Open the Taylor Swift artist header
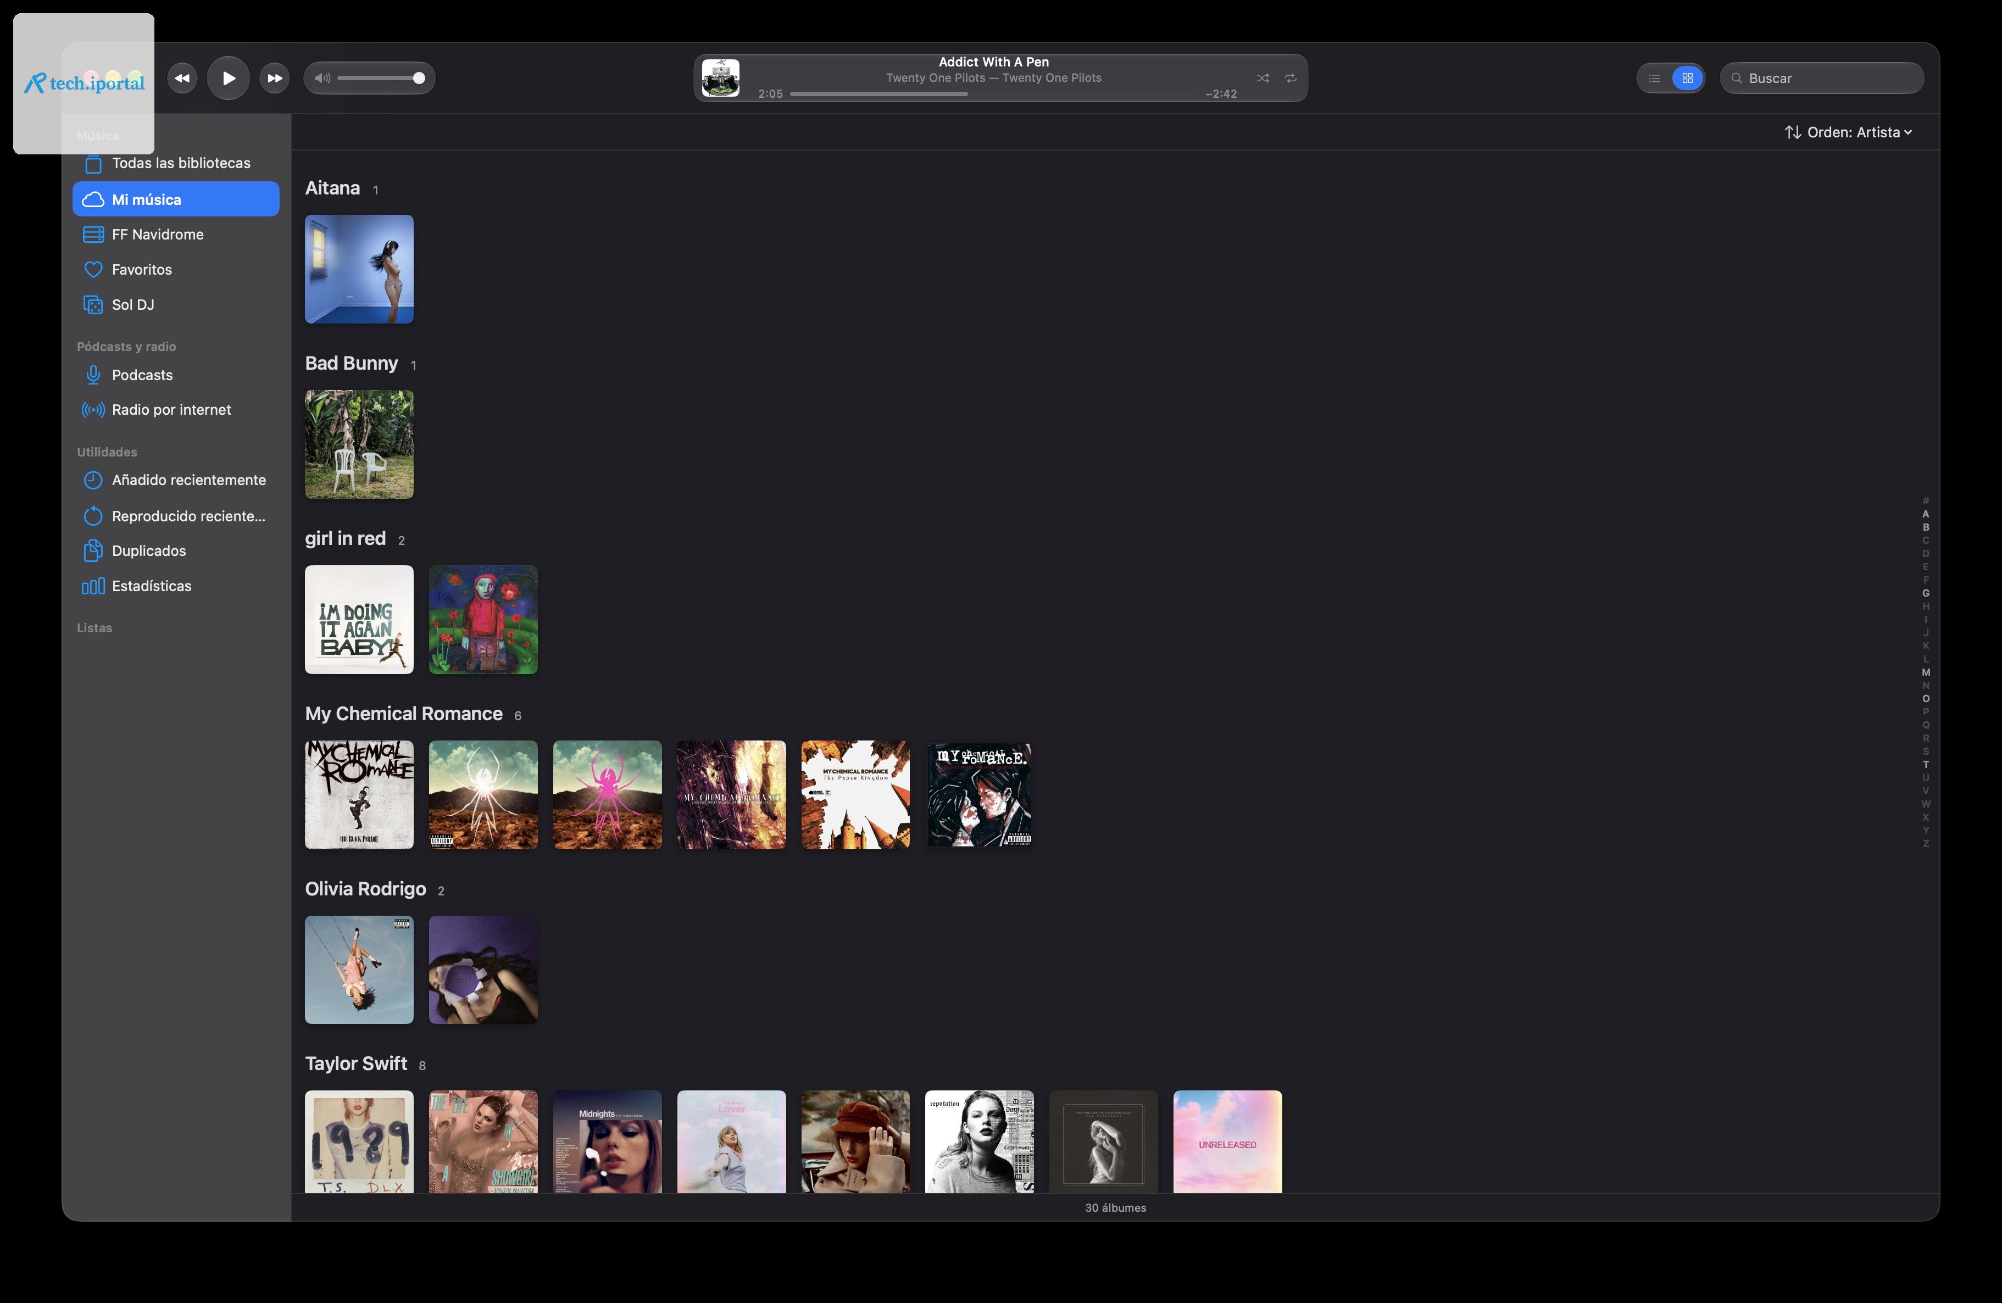 [356, 1064]
